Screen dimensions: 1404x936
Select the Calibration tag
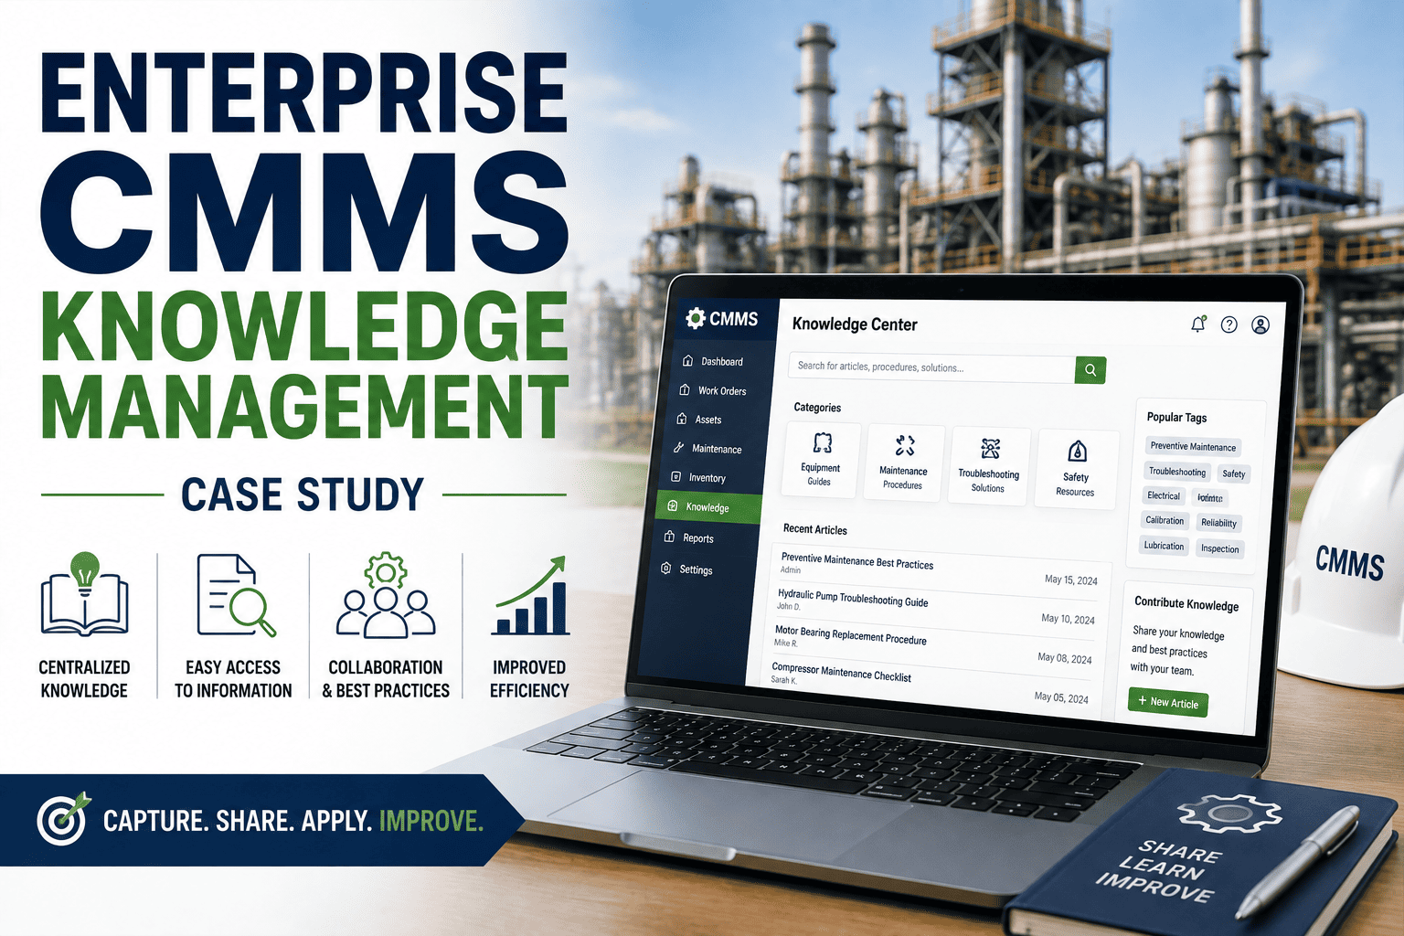pyautogui.click(x=1165, y=520)
